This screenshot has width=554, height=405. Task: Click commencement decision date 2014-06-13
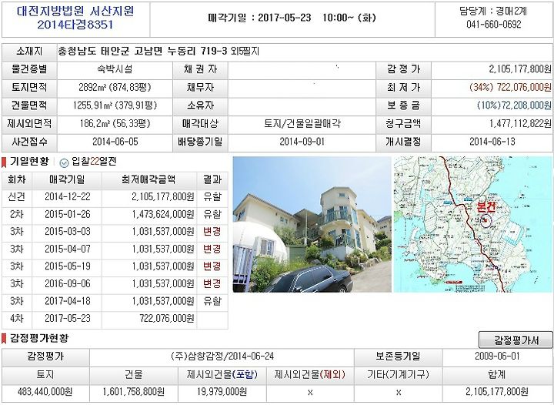(492, 142)
